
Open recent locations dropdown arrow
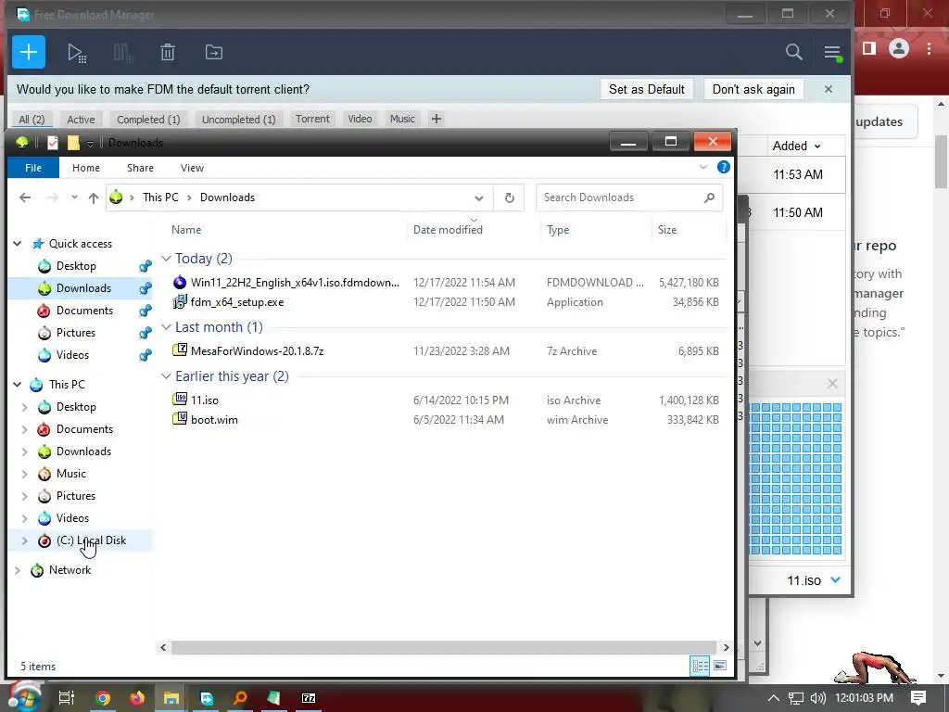click(74, 197)
